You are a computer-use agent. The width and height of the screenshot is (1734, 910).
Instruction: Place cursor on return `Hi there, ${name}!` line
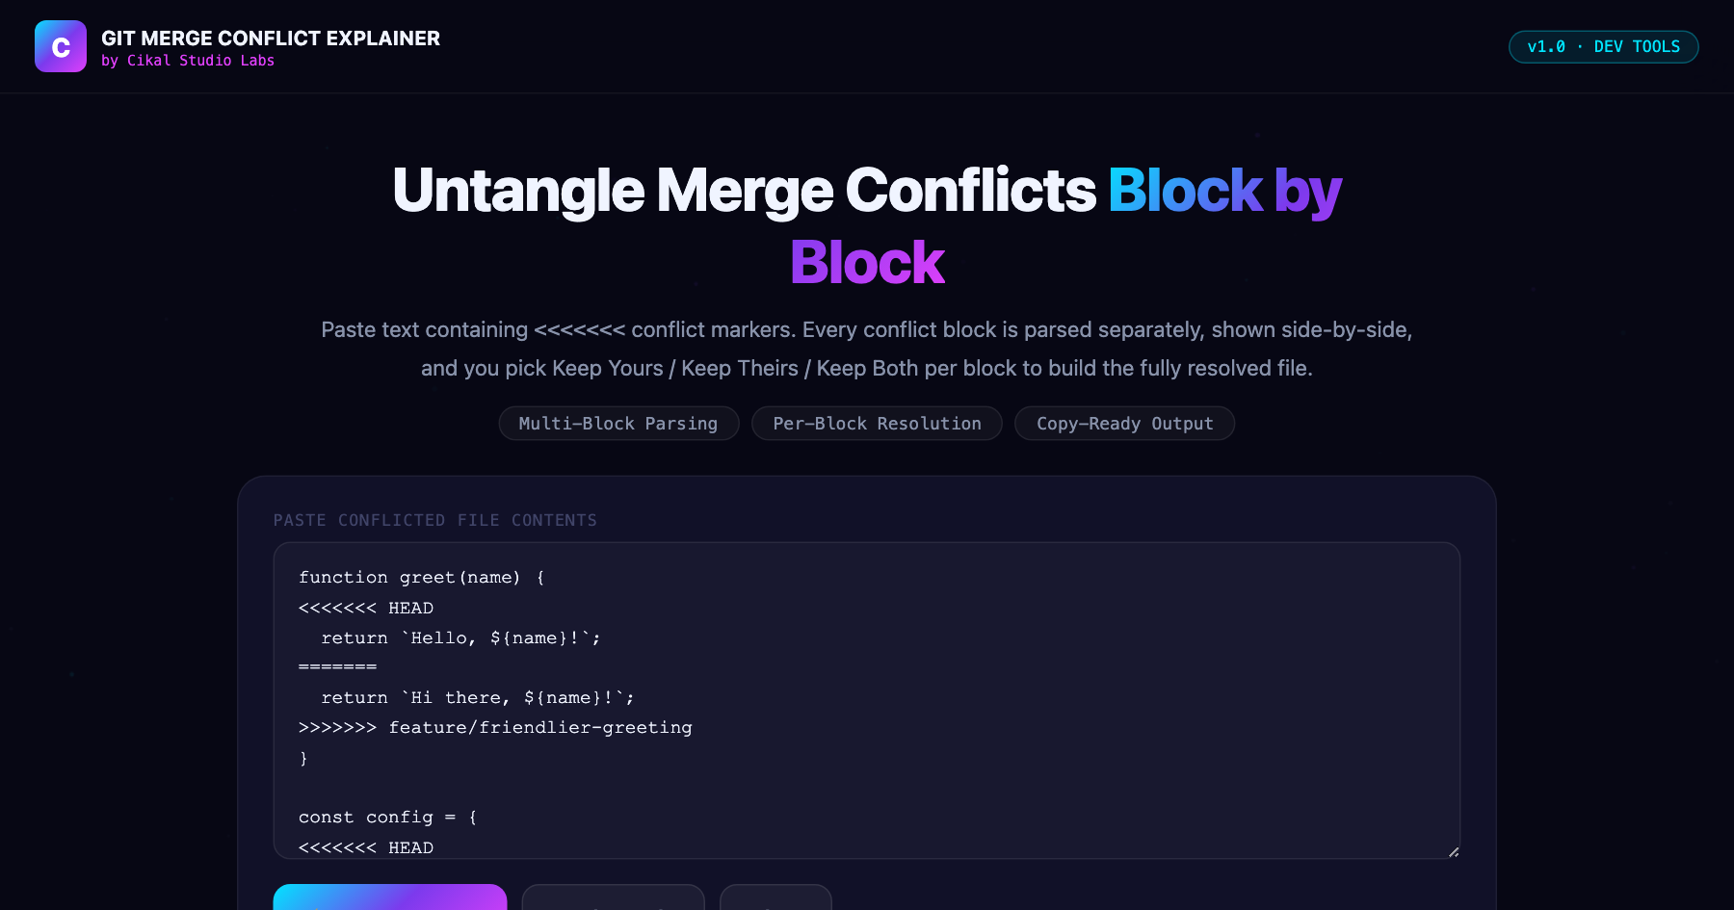click(478, 698)
